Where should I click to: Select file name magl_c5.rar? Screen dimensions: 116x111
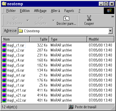point(16,65)
